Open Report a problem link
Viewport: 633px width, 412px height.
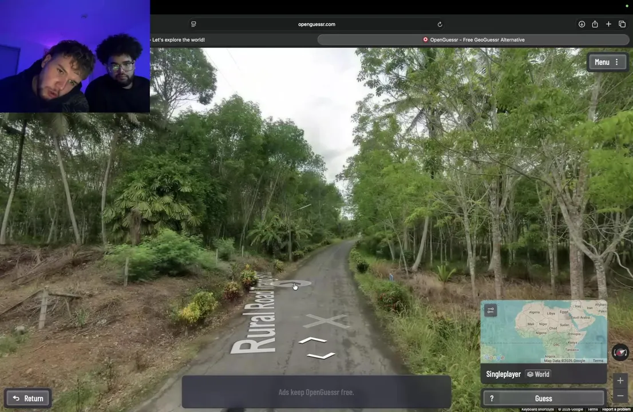[x=616, y=409]
